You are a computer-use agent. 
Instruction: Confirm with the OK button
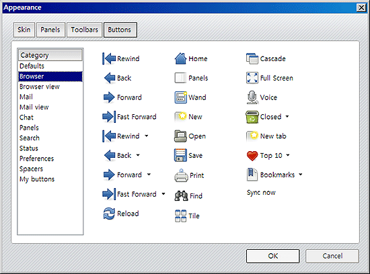pos(272,256)
